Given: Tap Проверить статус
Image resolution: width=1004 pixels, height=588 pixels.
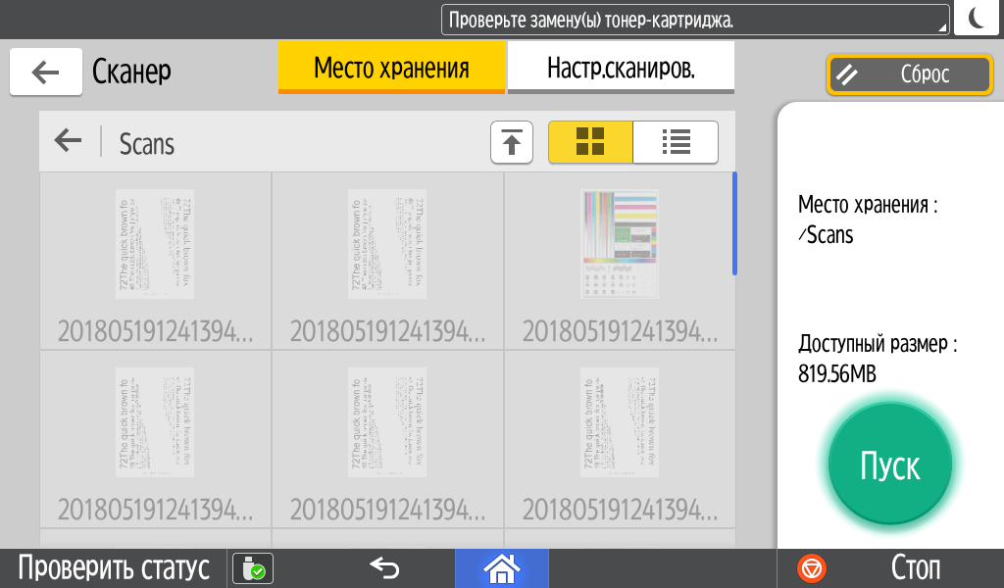Looking at the screenshot, I should pyautogui.click(x=114, y=567).
